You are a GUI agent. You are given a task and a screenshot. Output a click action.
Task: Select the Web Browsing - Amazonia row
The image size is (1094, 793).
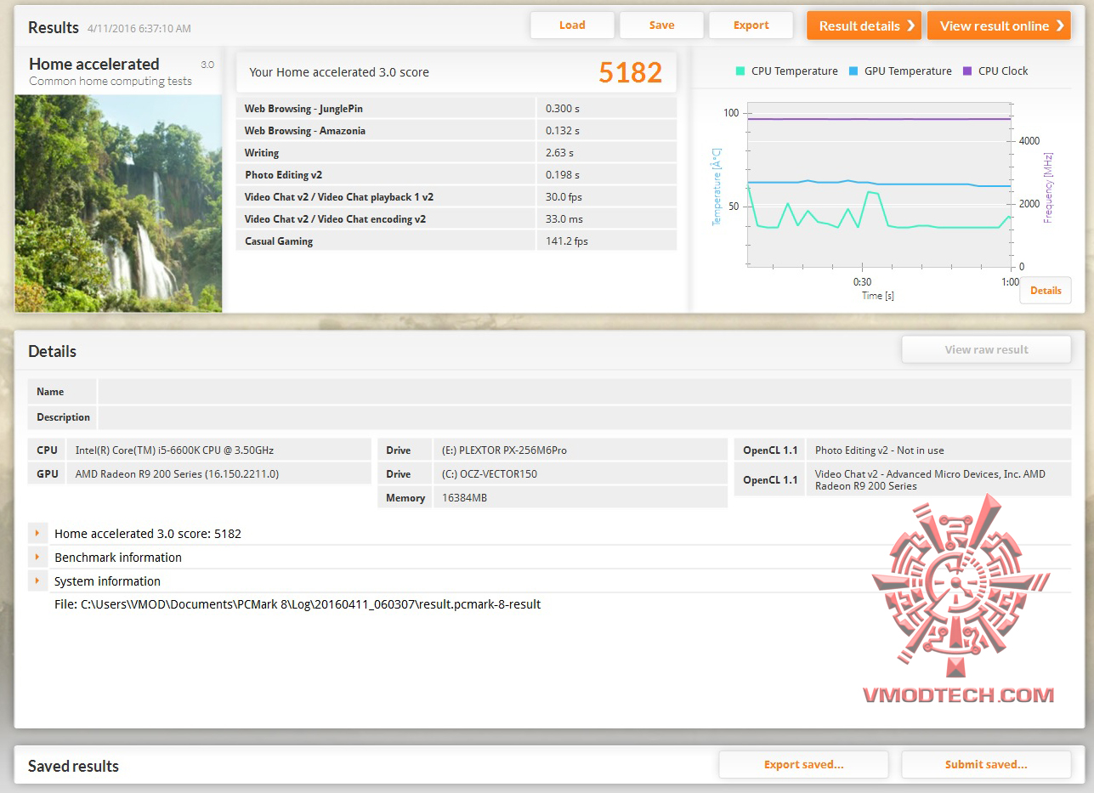pos(456,130)
